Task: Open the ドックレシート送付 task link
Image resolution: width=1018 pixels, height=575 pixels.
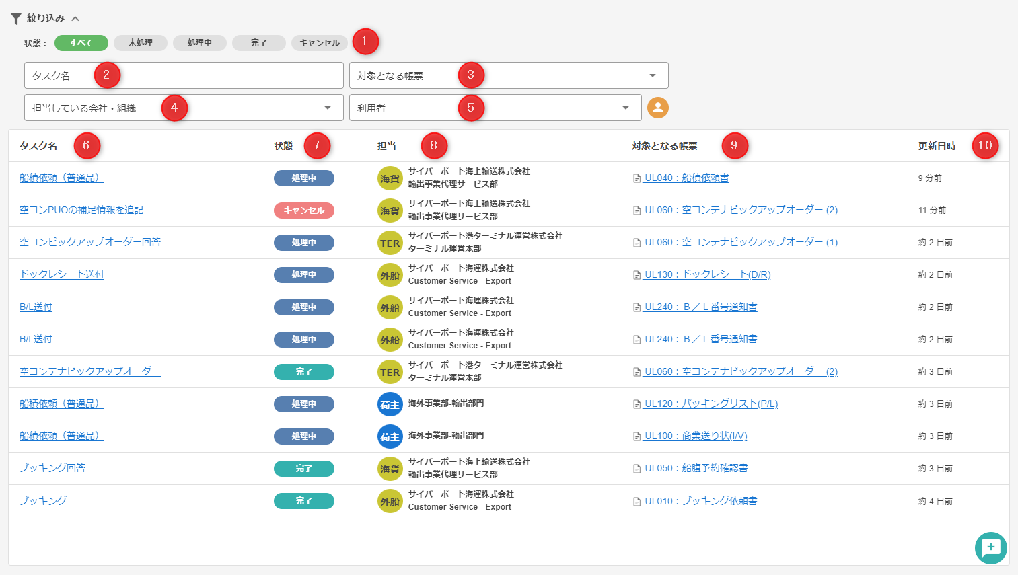Action: (x=62, y=274)
